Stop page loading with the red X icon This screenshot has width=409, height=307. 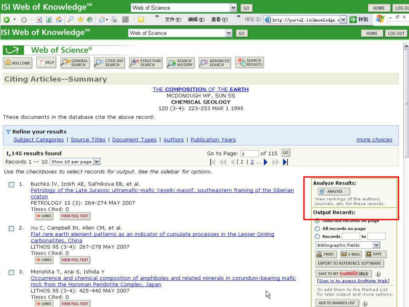tap(39, 20)
